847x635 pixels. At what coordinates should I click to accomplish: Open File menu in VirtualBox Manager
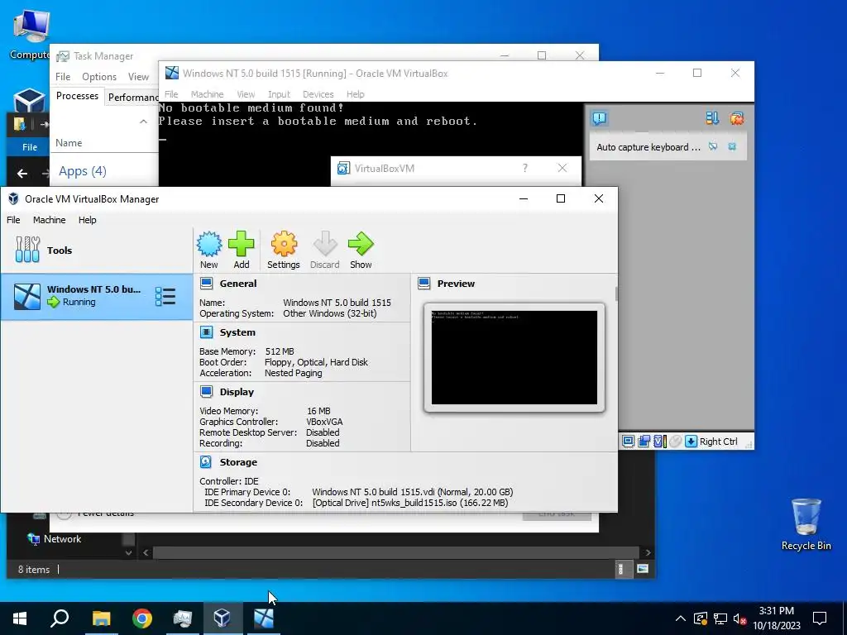pos(13,220)
